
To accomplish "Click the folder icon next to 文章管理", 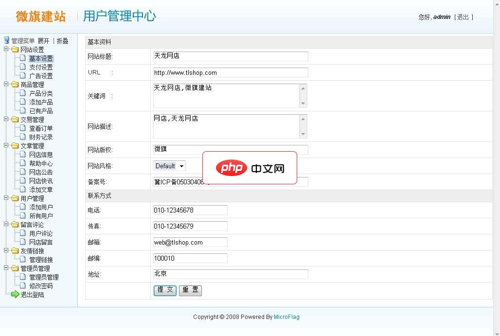I will coord(15,145).
